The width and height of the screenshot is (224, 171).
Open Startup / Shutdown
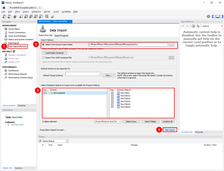[17, 55]
